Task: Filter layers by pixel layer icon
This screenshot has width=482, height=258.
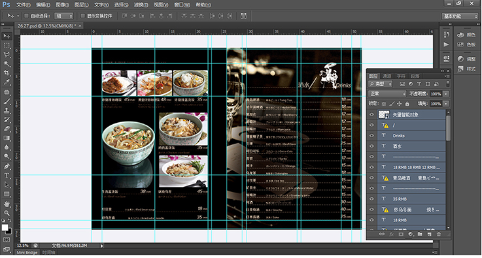Action: point(402,84)
